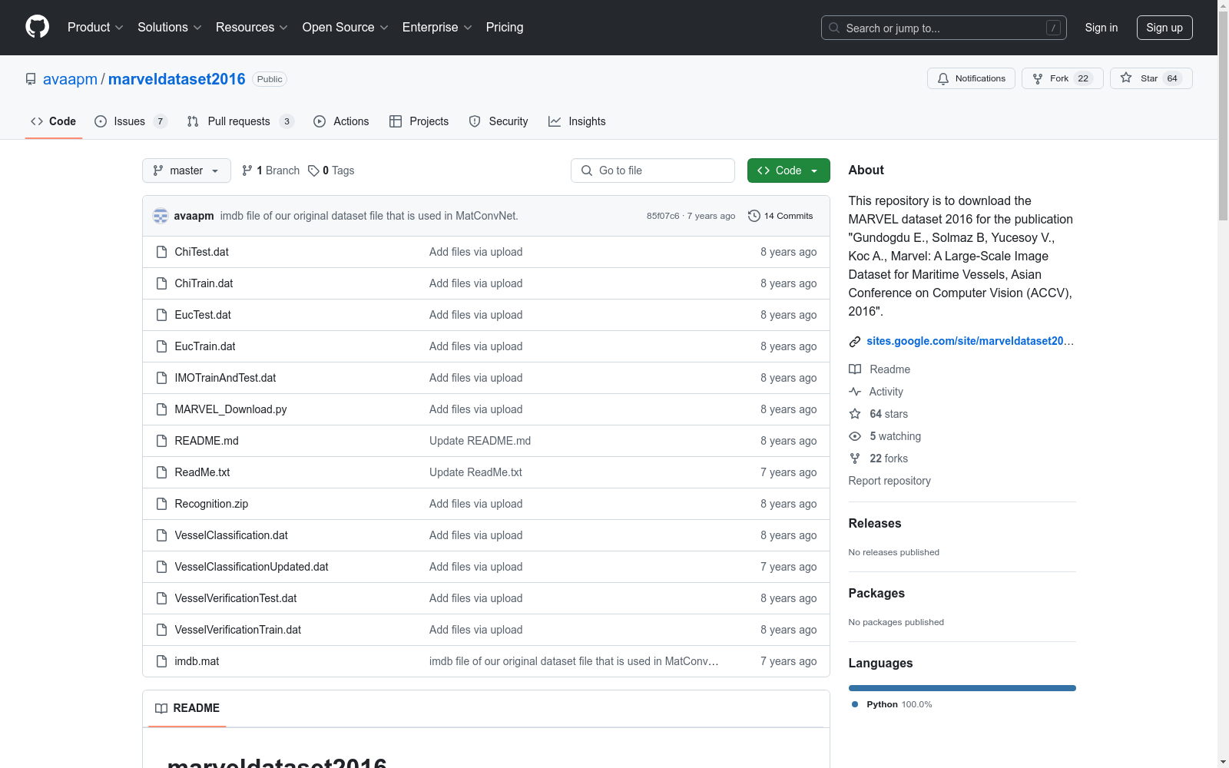Switch to the Insights tab

click(577, 121)
